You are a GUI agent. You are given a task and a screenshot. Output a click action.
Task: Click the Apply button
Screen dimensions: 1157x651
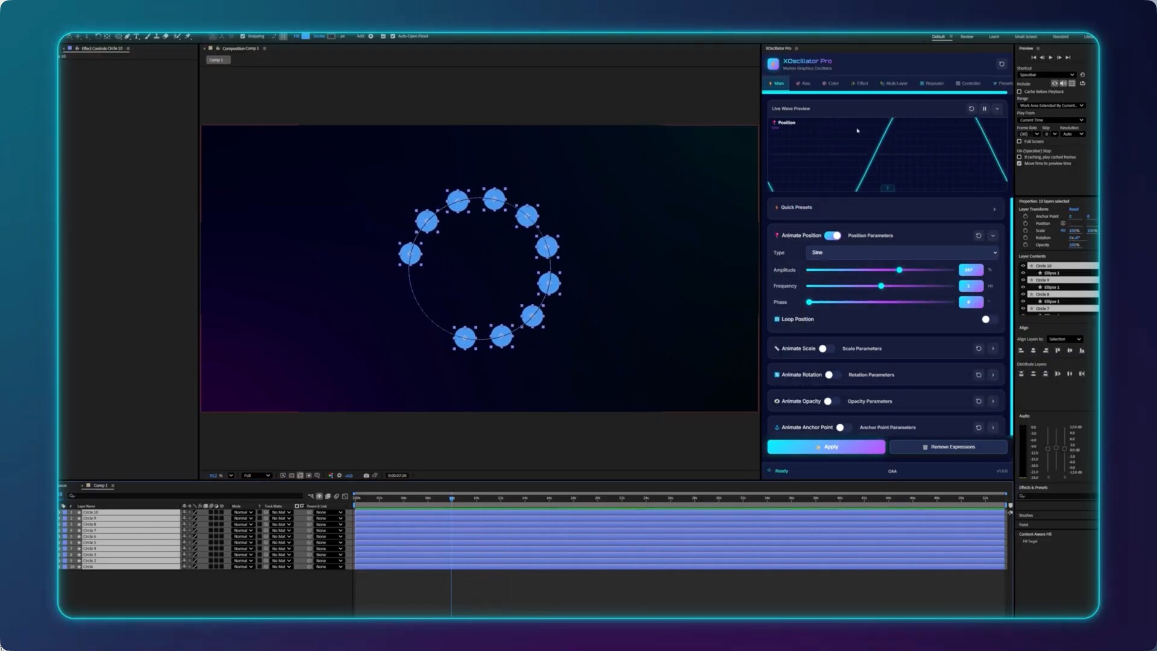pos(826,447)
